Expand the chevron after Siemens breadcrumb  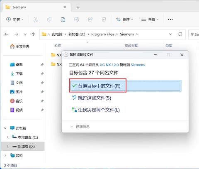[137, 34]
